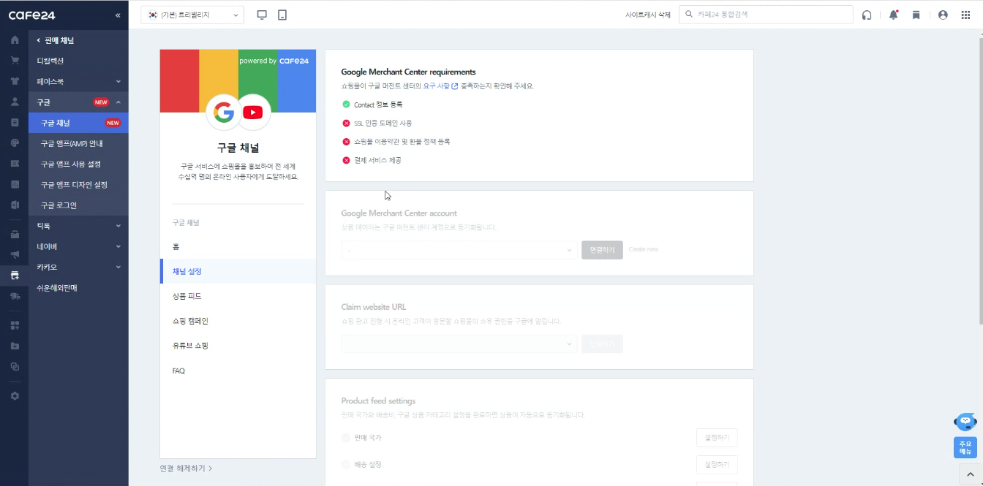
Task: Click the scroll-to-top arrow button
Action: (970, 475)
